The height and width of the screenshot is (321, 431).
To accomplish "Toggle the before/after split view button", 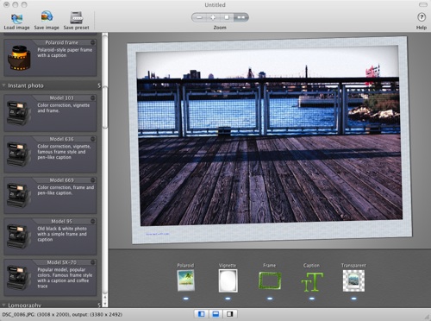I will coord(229,314).
